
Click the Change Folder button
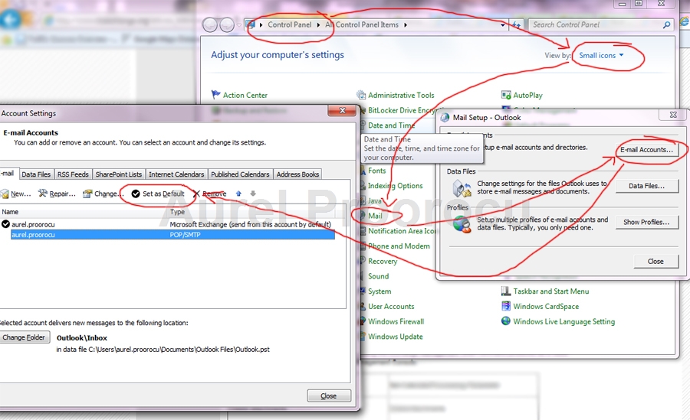[24, 337]
